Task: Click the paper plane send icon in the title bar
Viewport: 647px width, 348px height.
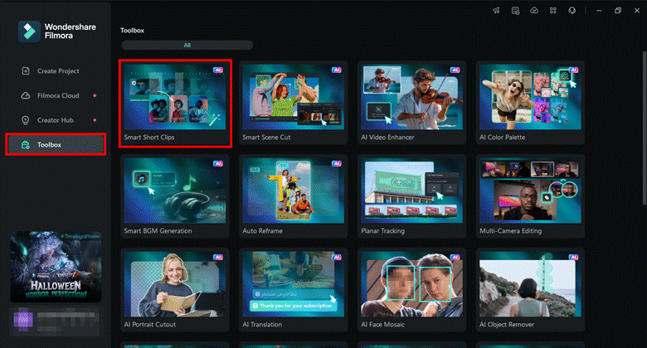Action: point(496,11)
